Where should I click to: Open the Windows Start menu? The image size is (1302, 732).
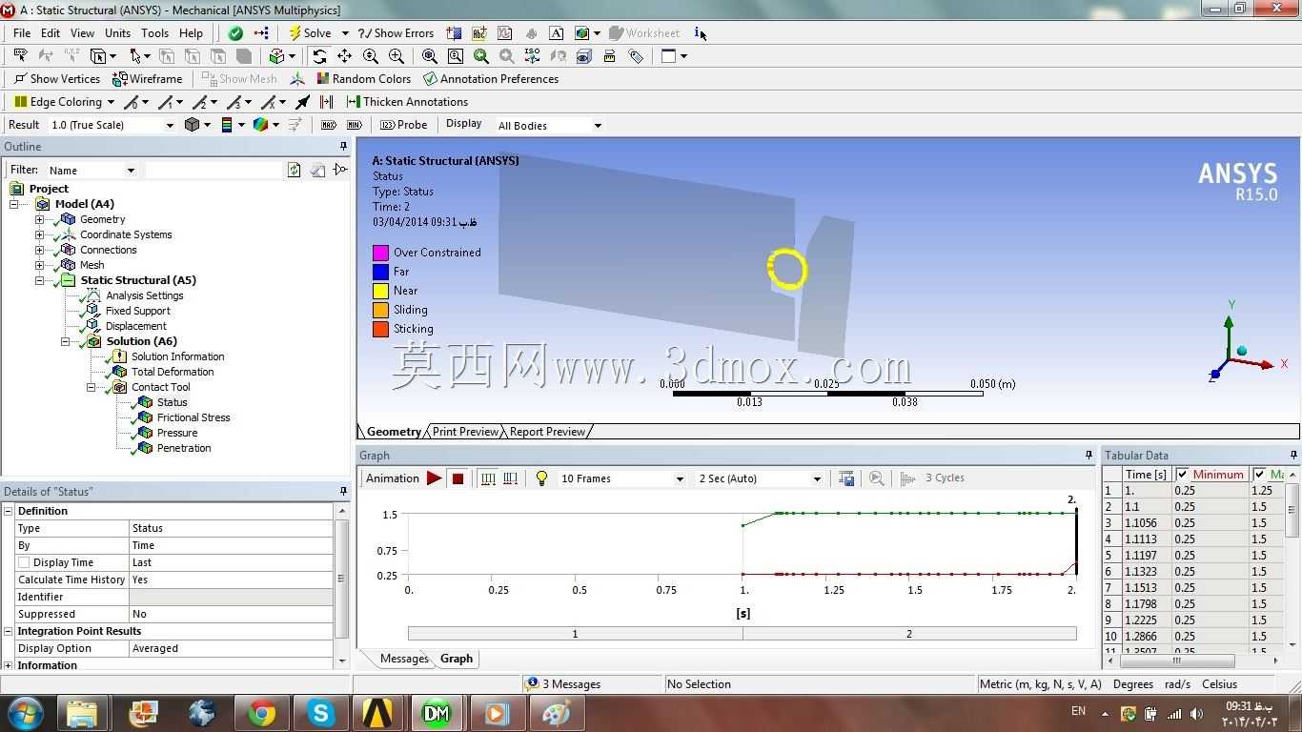point(25,713)
